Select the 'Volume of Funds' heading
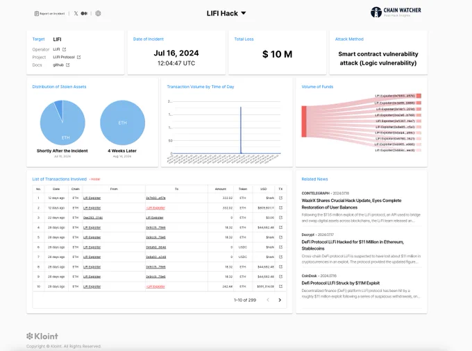The width and height of the screenshot is (472, 351). pos(317,87)
